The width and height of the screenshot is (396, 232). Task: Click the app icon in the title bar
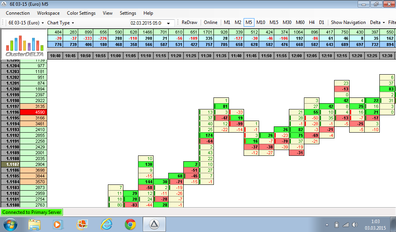pyautogui.click(x=4, y=4)
